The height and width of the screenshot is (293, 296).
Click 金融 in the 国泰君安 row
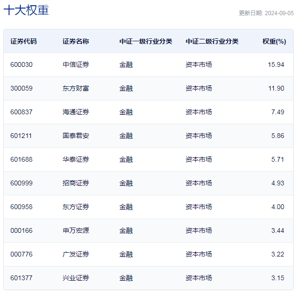pyautogui.click(x=126, y=136)
